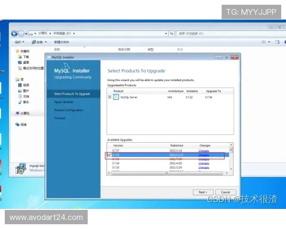Click scroll-up arrow of Available Upgrades list

point(231,145)
